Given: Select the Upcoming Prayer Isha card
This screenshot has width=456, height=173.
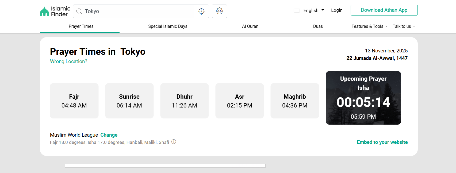Looking at the screenshot, I should [363, 98].
